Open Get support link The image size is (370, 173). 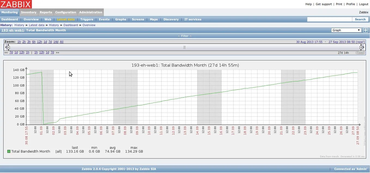324,4
